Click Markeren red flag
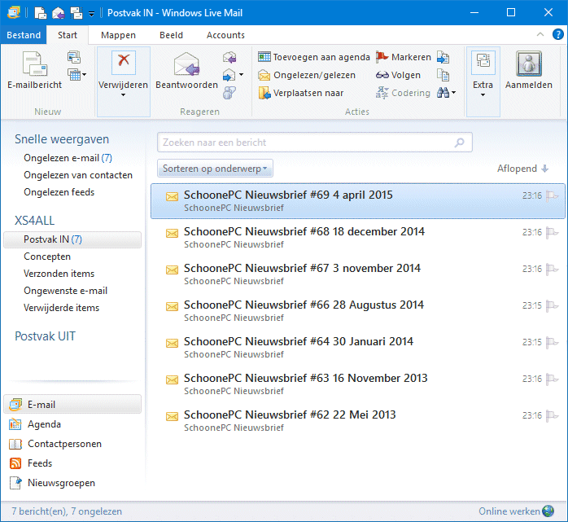This screenshot has height=522, width=568. coord(404,57)
